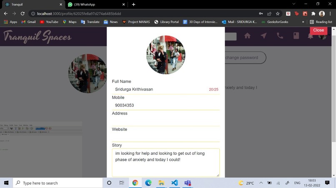This screenshot has height=188, width=336.
Task: Open the extensions puzzle icon
Action: (313, 14)
